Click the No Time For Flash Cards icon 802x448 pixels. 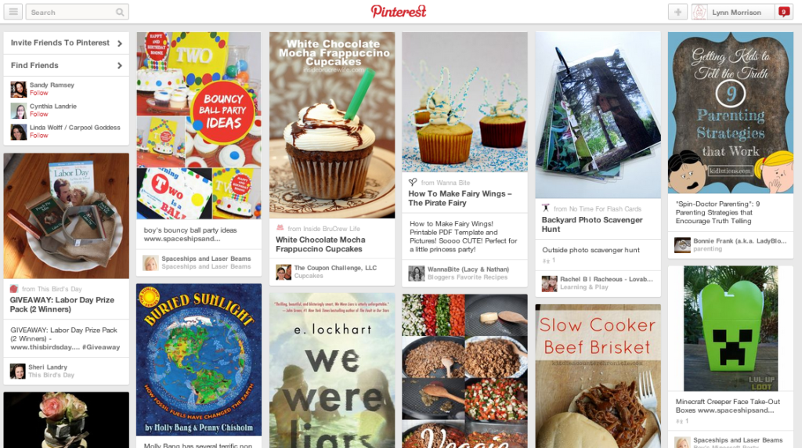click(546, 208)
